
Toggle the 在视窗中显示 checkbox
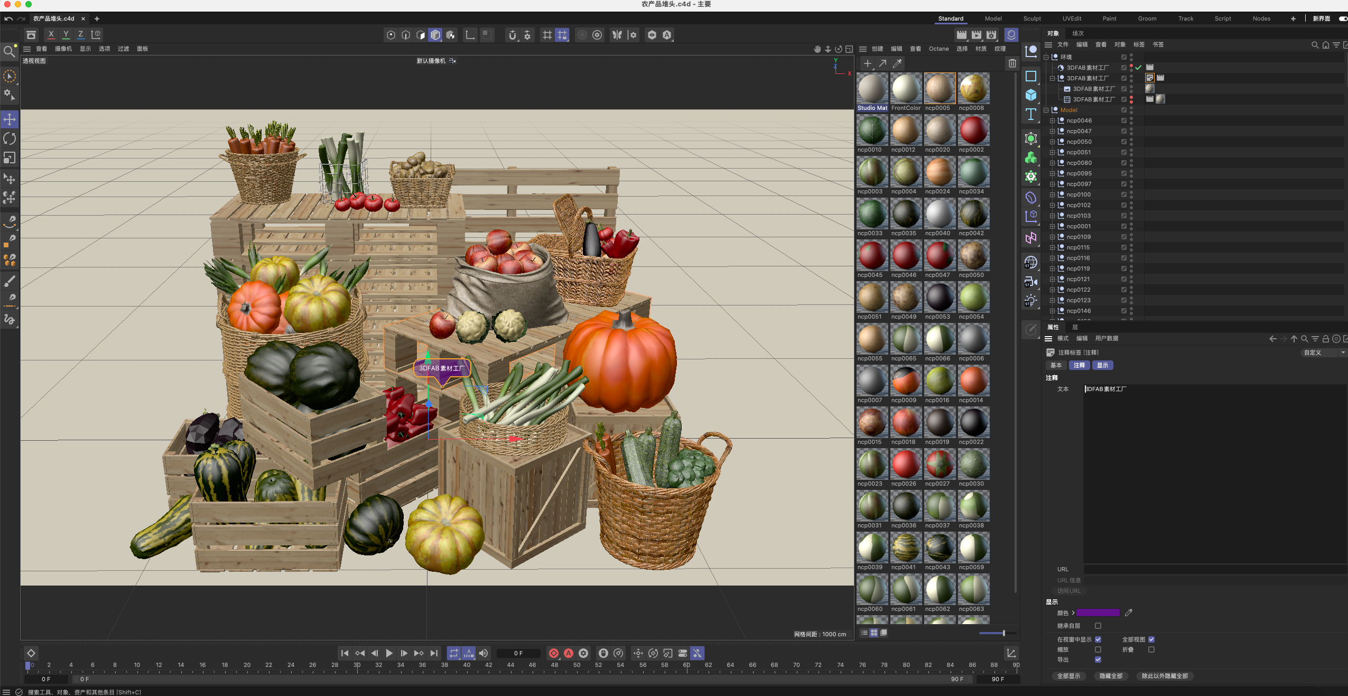click(1098, 639)
